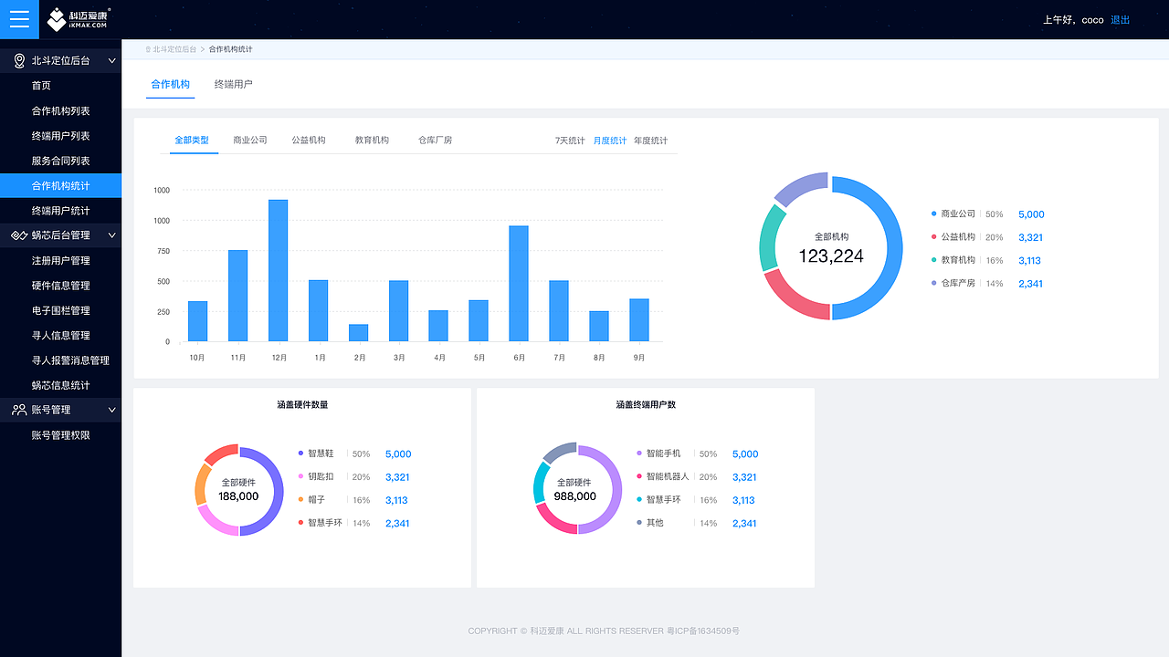Open 寻人信息管理 in the sidebar
The height and width of the screenshot is (657, 1169).
(60, 336)
